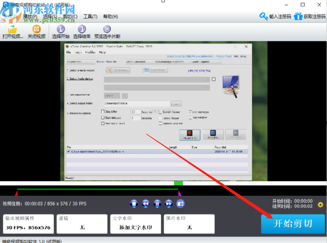
Task: Pause the video playback
Action: click(x=157, y=204)
